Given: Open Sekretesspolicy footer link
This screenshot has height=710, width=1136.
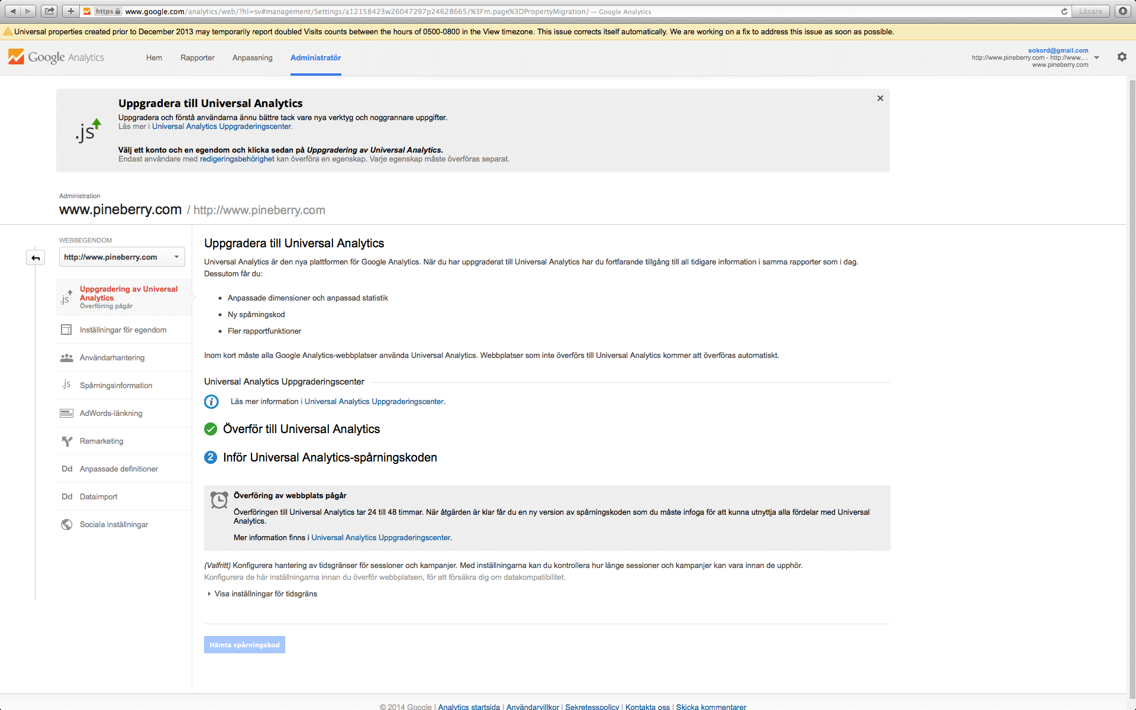Looking at the screenshot, I should (x=592, y=706).
